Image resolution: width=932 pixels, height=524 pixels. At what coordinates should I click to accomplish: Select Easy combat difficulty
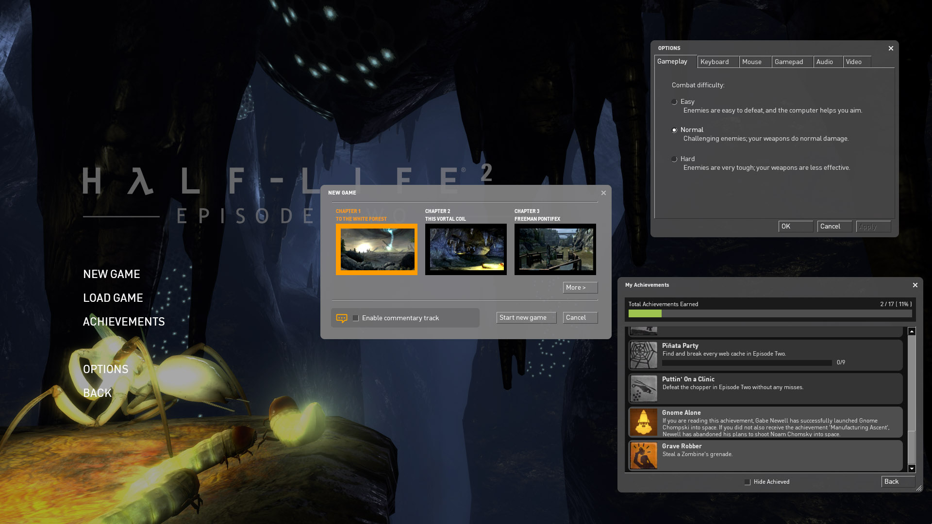coord(674,102)
